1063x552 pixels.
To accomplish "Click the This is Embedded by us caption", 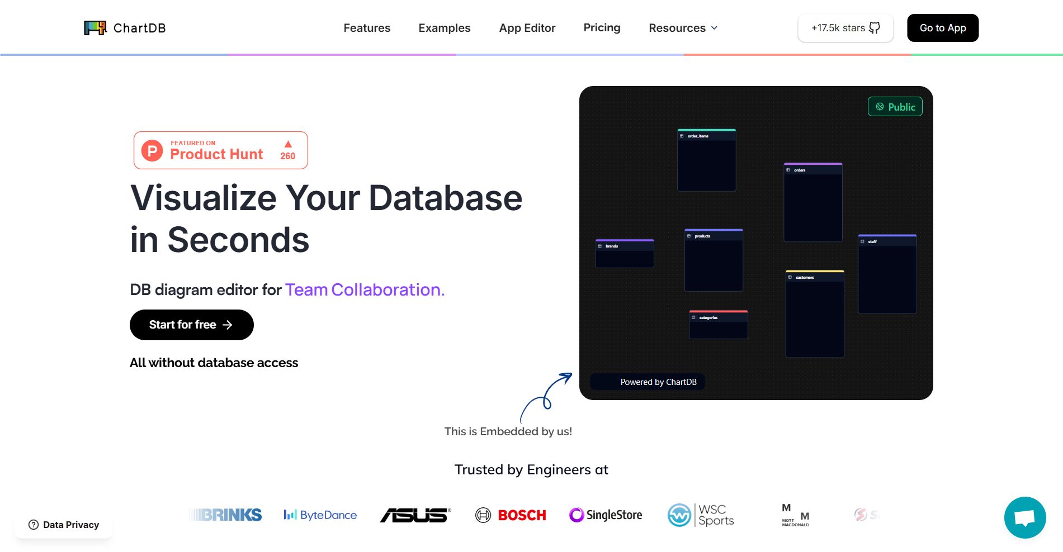I will (x=508, y=431).
